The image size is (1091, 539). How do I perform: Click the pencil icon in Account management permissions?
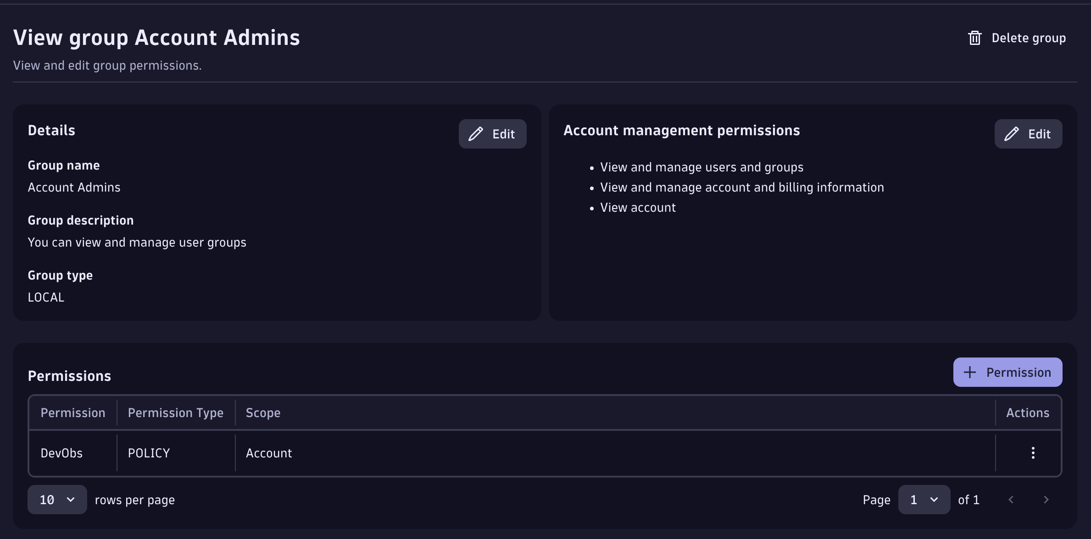[x=1011, y=134]
